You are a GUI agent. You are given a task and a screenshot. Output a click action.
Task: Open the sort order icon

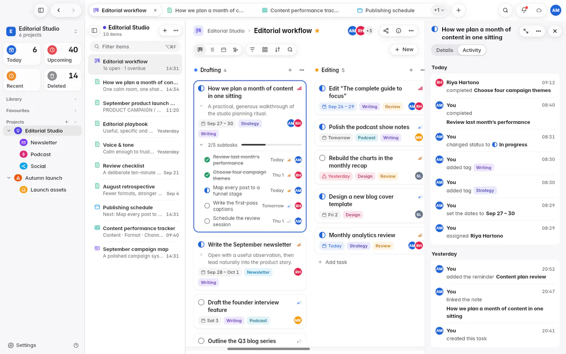point(277,50)
